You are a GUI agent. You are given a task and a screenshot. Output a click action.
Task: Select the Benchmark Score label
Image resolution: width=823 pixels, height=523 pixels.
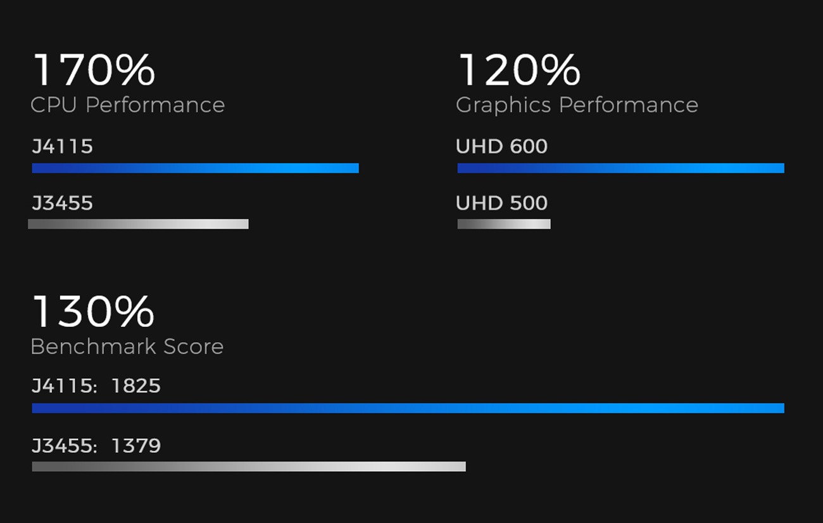tap(127, 347)
